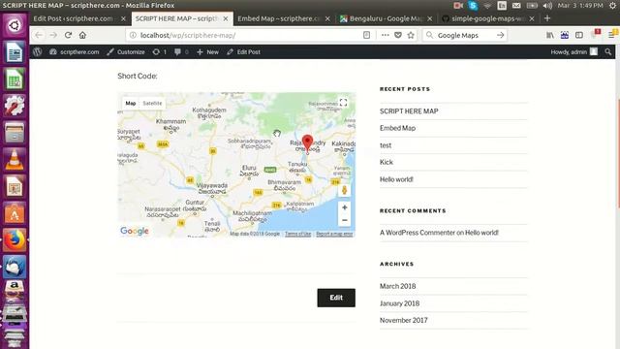This screenshot has width=620, height=349.
Task: Enter fullscreen view on the map
Action: (343, 103)
